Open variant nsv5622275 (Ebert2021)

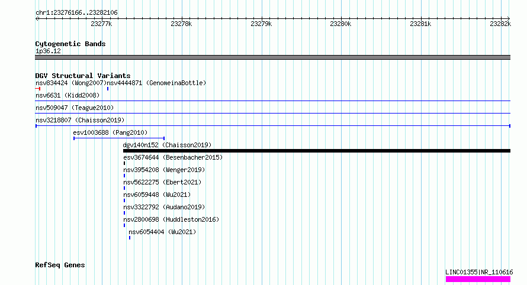coord(162,182)
